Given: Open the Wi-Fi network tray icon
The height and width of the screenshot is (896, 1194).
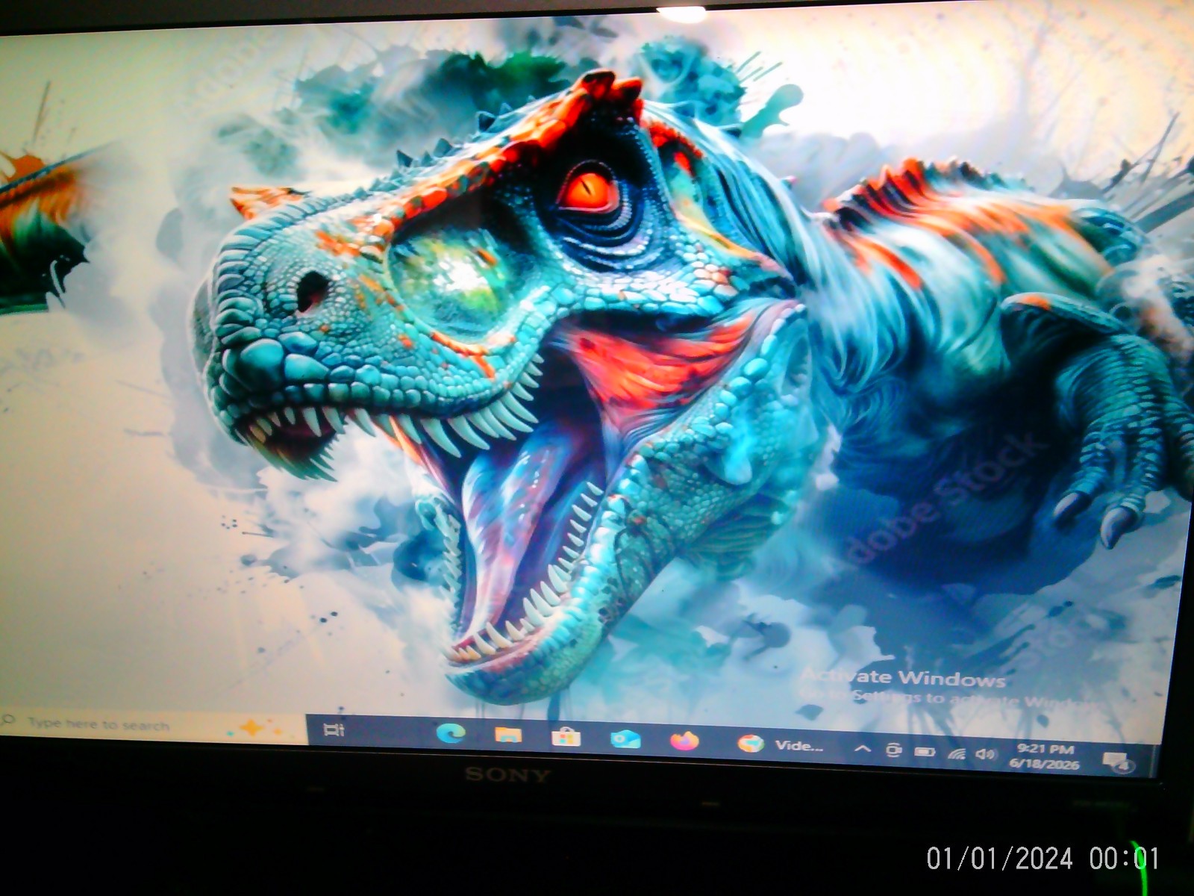Looking at the screenshot, I should point(957,753).
